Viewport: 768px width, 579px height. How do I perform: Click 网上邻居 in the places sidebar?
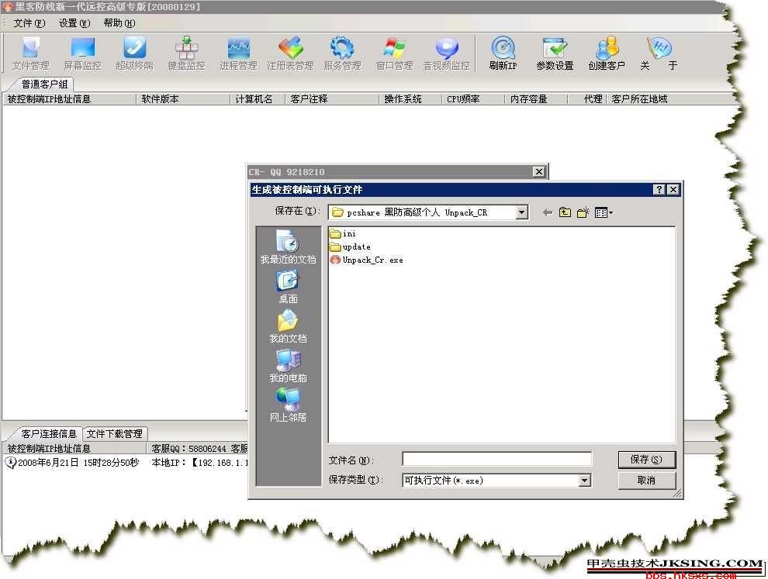[x=288, y=405]
